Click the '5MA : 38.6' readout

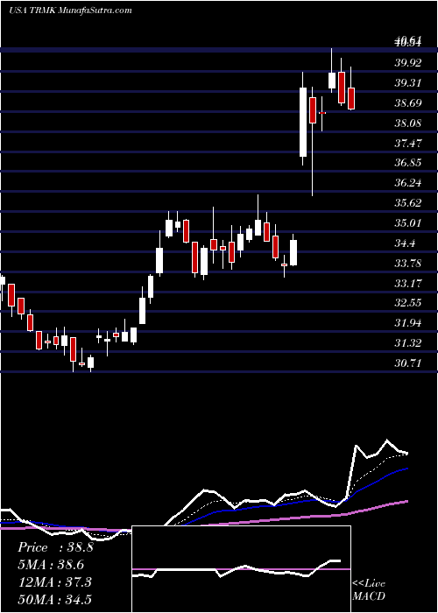51,565
